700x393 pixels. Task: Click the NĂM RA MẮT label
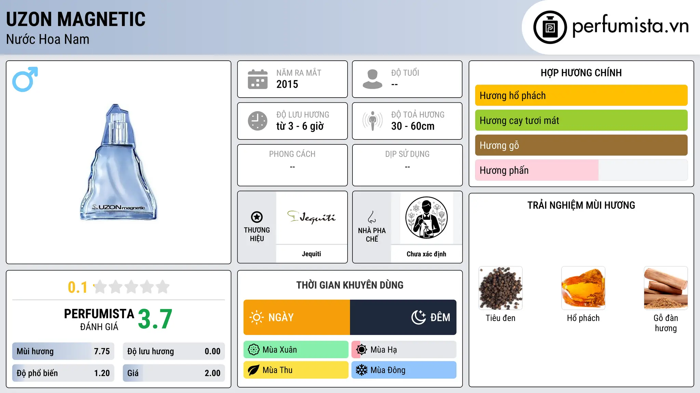coord(299,73)
